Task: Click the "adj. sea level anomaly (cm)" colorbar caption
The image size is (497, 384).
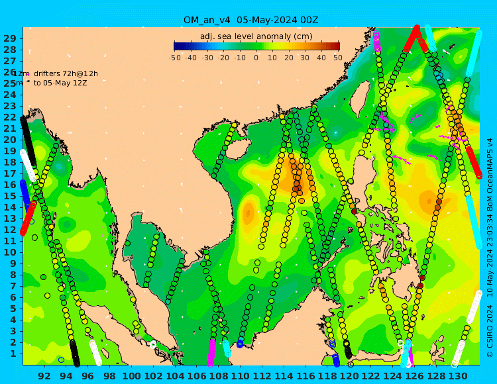Action: [256, 36]
